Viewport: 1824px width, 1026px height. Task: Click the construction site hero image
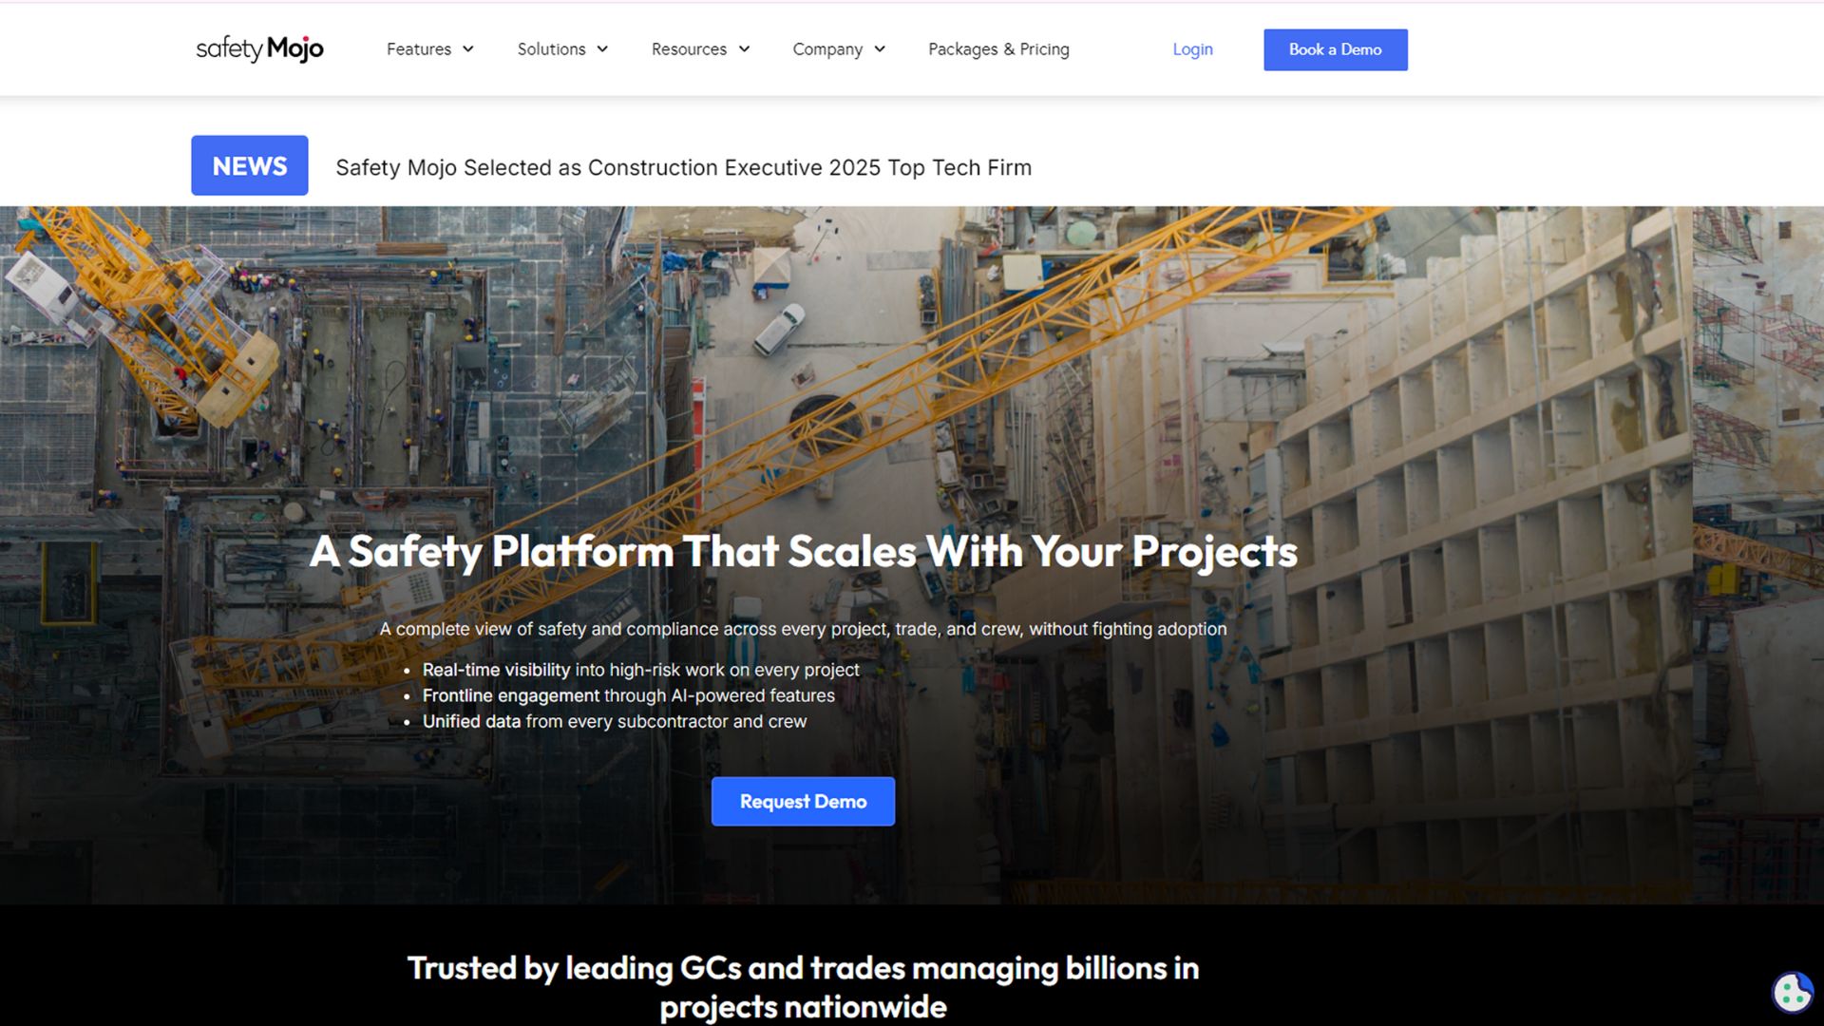point(912,380)
